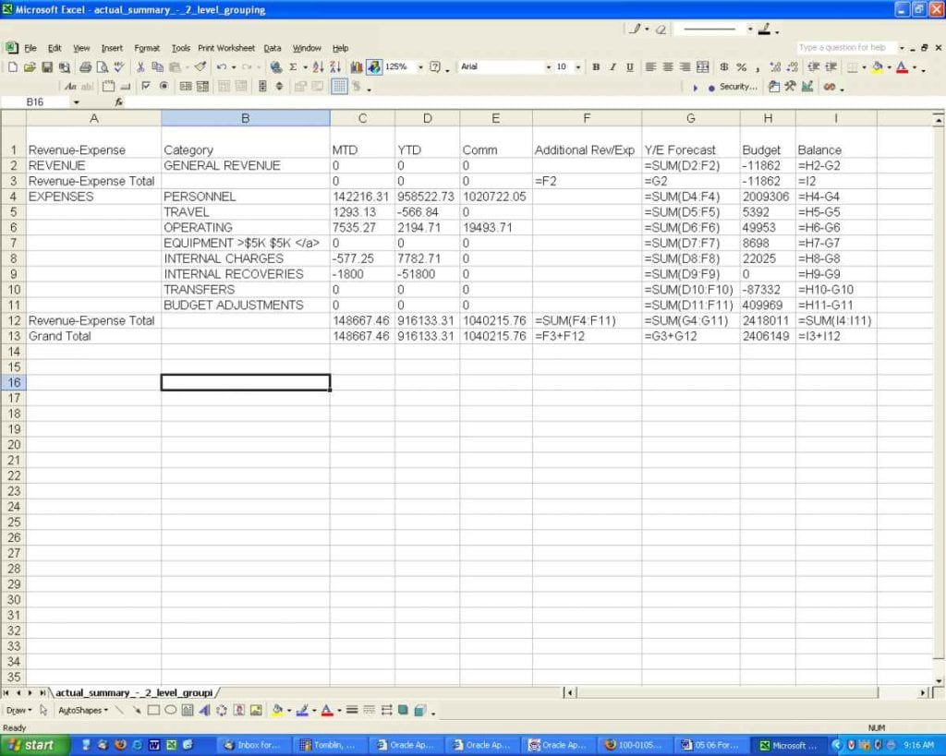Viewport: 946px width, 756px height.
Task: Activate the Format Painter brush
Action: pyautogui.click(x=200, y=67)
